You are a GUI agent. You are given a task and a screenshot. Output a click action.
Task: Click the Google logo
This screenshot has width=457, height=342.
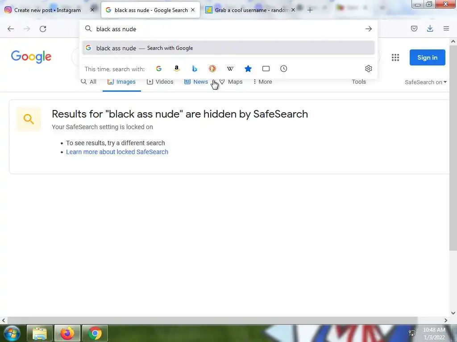(31, 57)
